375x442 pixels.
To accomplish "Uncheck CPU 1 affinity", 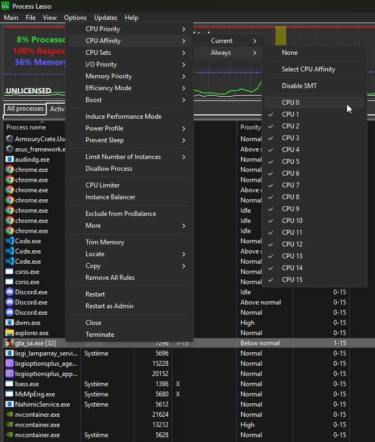I will coord(314,114).
